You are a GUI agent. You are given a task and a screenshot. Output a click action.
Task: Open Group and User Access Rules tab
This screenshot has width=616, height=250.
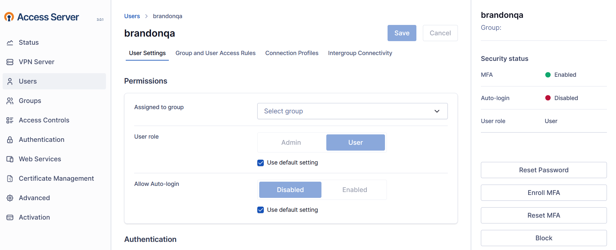click(215, 53)
